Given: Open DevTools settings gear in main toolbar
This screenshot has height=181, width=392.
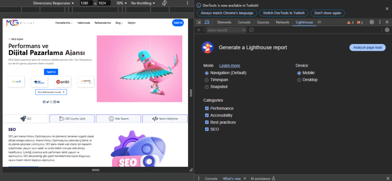Looking at the screenshot, I should click(x=371, y=23).
